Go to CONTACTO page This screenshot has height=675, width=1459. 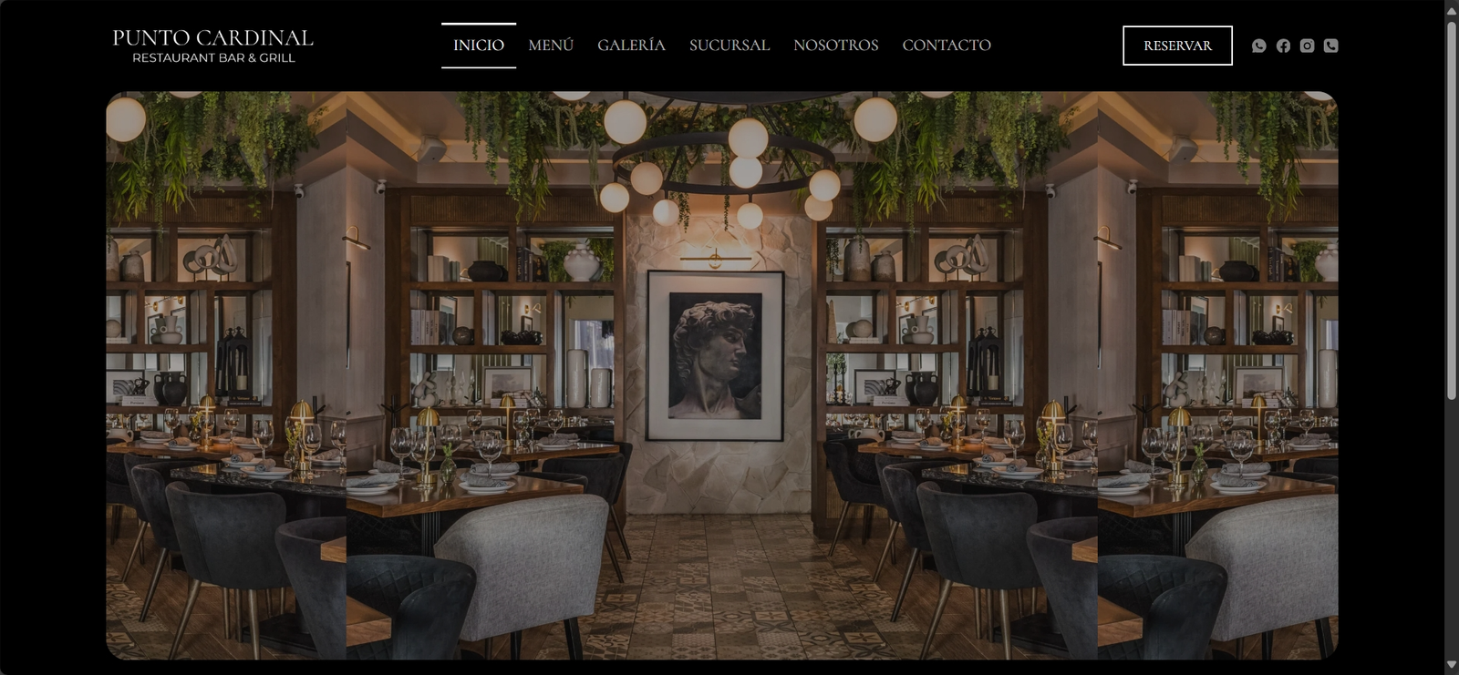click(947, 46)
